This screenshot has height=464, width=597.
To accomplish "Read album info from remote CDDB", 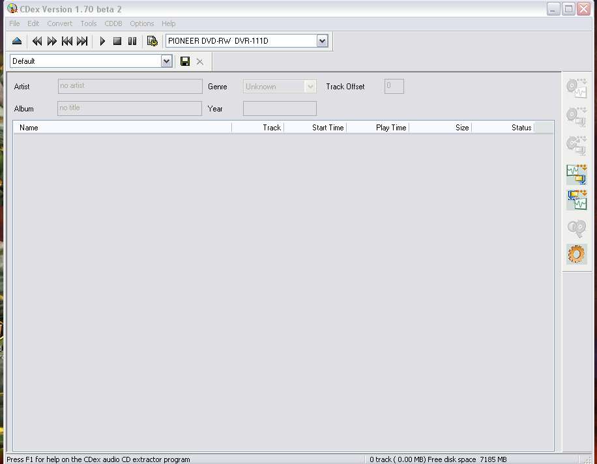I will [576, 228].
